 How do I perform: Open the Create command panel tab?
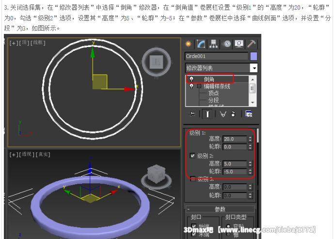click(189, 44)
